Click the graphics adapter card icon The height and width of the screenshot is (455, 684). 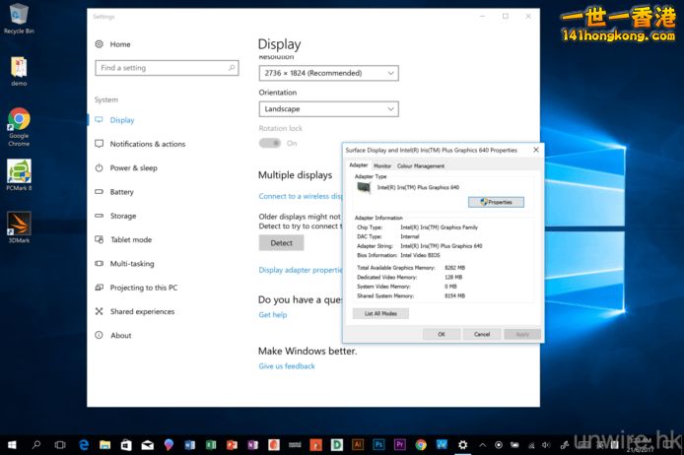[364, 188]
